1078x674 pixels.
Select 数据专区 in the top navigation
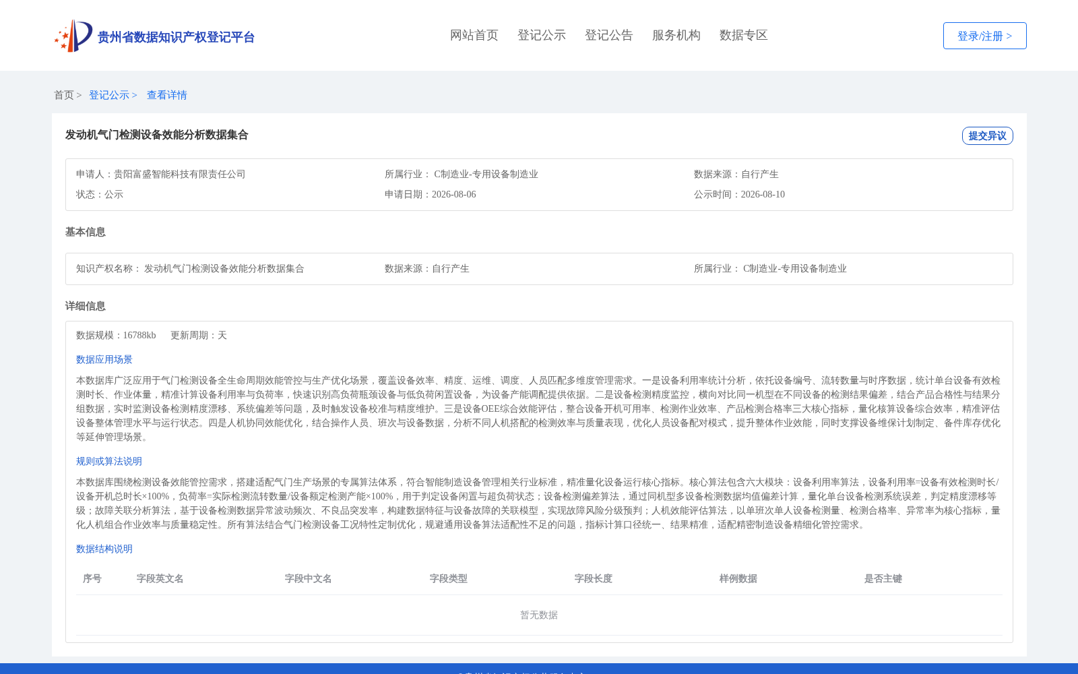pyautogui.click(x=744, y=35)
